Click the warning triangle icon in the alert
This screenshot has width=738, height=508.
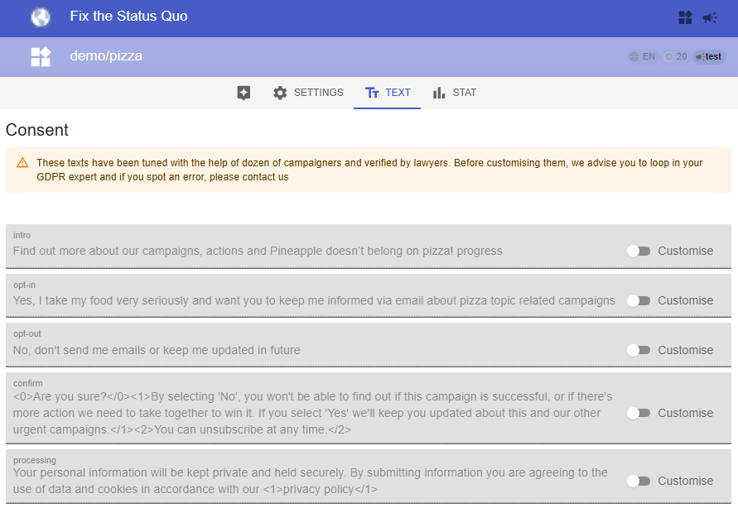pyautogui.click(x=22, y=163)
